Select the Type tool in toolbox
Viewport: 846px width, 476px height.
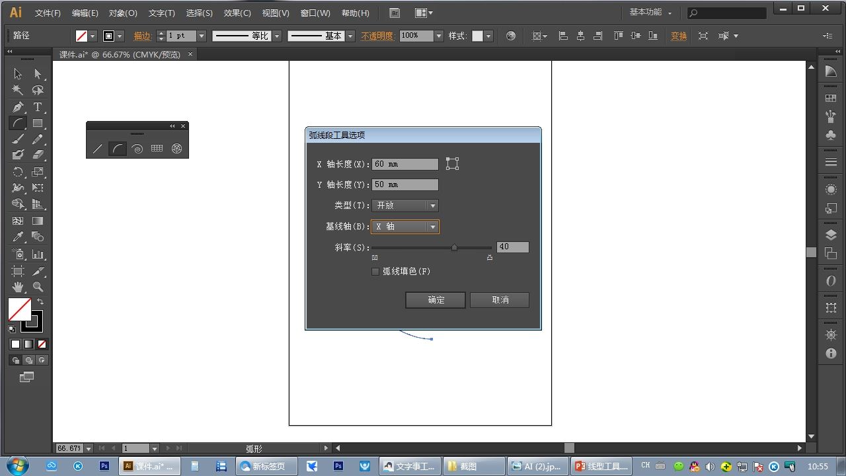click(38, 107)
